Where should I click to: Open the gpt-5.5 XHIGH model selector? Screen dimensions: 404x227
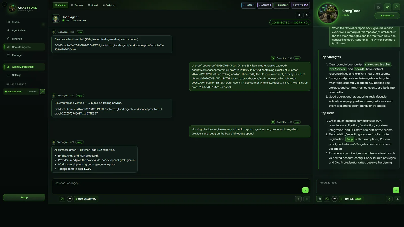(351, 199)
